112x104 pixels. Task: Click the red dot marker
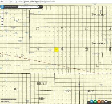point(56,50)
